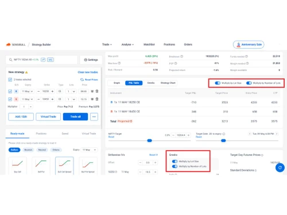
Task: Open the lots dropdown of the 18250 row
Action: pyautogui.click(x=71, y=91)
